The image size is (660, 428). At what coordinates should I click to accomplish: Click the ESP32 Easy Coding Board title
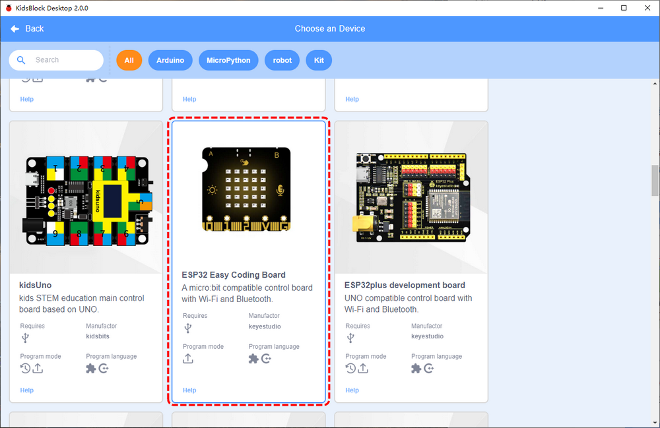click(234, 275)
